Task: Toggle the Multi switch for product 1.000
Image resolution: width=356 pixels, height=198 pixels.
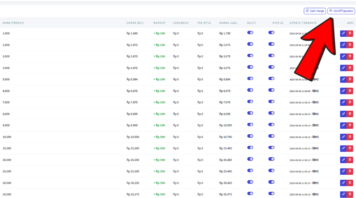Action: point(250,32)
